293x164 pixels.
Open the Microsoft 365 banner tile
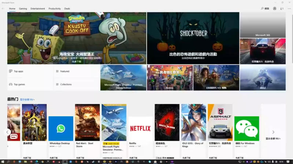[x=263, y=25]
